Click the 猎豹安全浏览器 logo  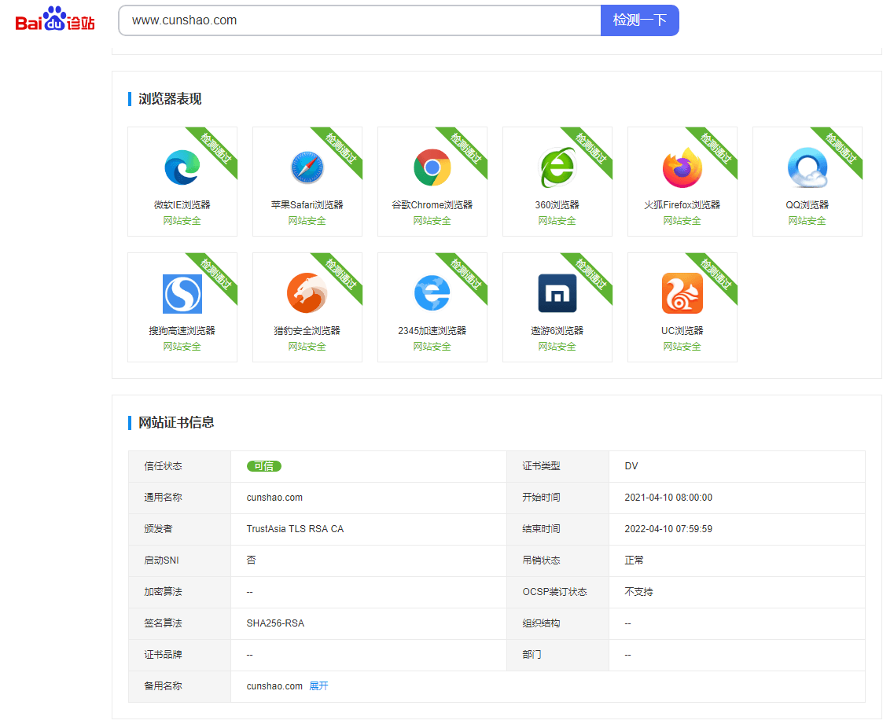point(307,292)
